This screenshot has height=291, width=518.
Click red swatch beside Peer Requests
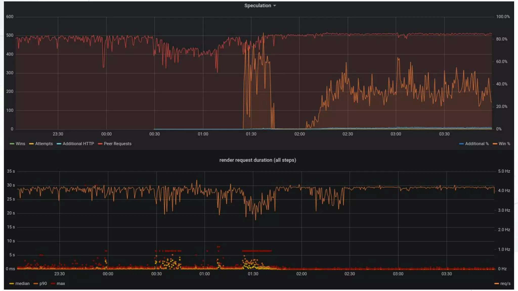click(100, 144)
